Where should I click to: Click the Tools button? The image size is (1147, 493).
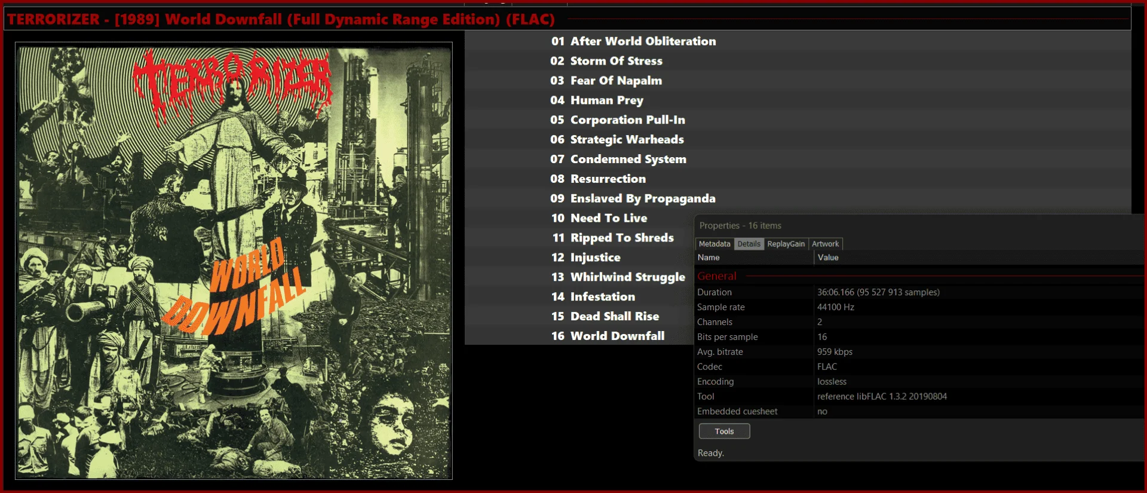click(x=724, y=431)
